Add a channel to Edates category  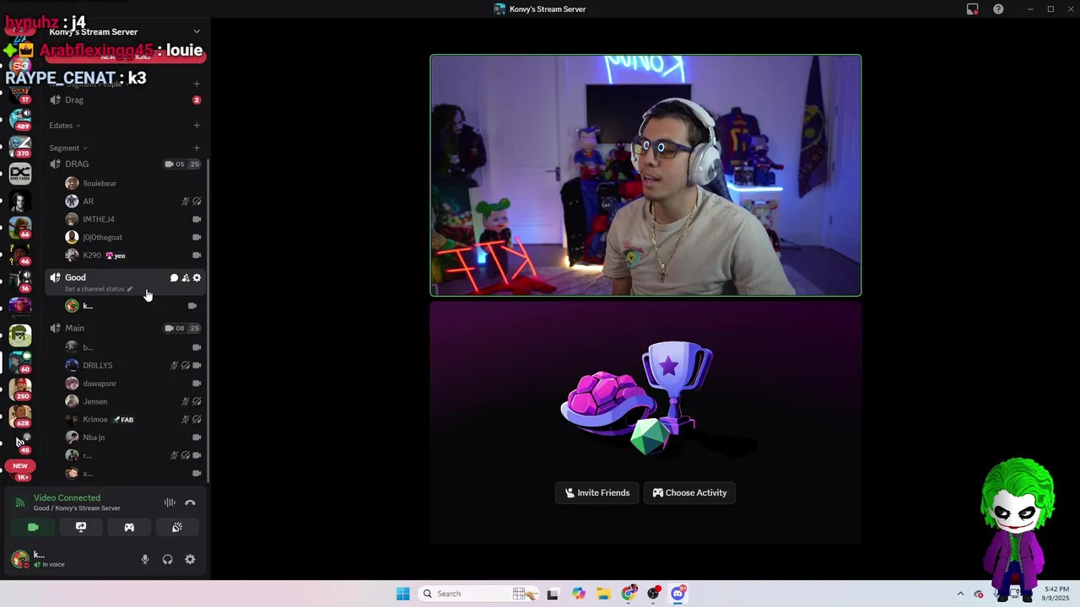(197, 126)
